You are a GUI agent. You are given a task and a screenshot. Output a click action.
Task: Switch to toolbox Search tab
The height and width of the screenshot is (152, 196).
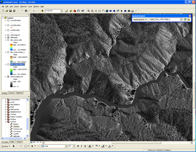(x=19, y=142)
